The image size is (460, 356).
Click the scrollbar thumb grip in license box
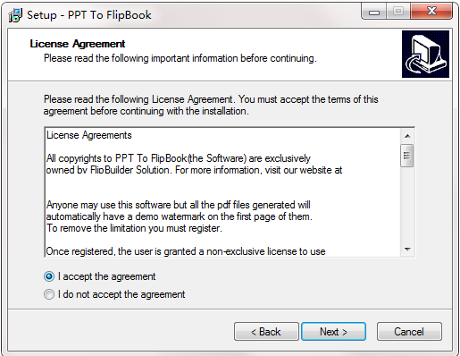(x=407, y=156)
